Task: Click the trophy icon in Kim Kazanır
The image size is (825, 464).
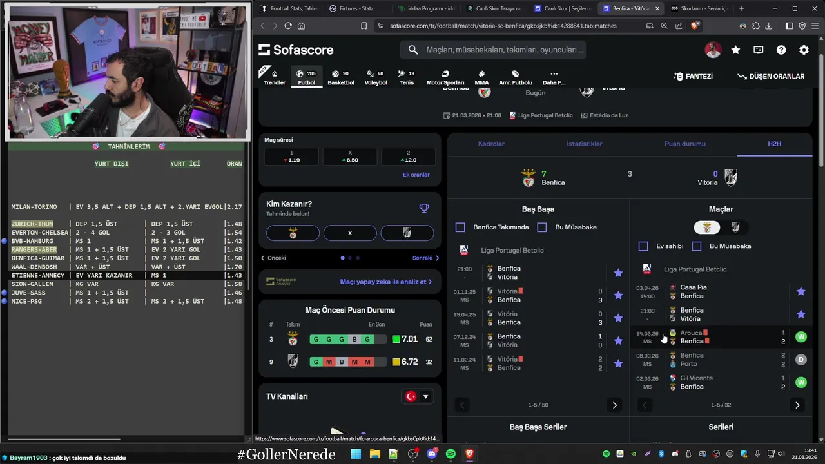Action: (424, 208)
